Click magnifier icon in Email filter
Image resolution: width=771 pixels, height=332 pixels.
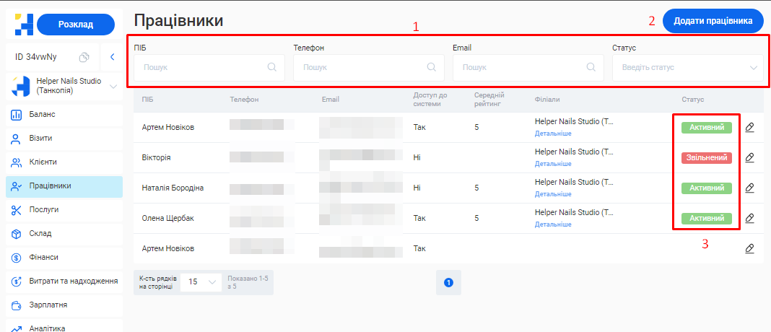591,67
